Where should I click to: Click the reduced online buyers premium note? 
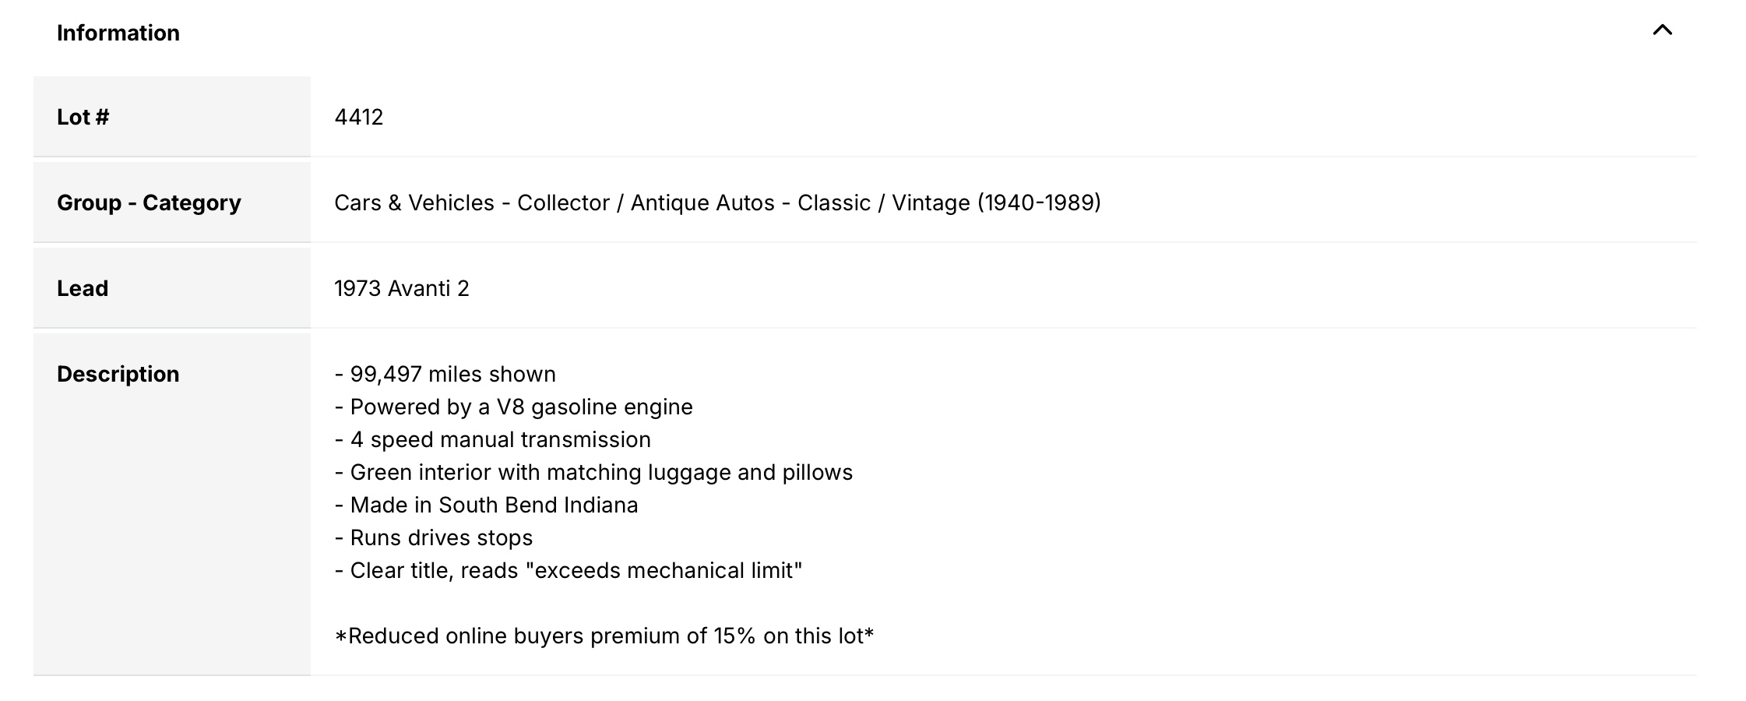pyautogui.click(x=604, y=636)
